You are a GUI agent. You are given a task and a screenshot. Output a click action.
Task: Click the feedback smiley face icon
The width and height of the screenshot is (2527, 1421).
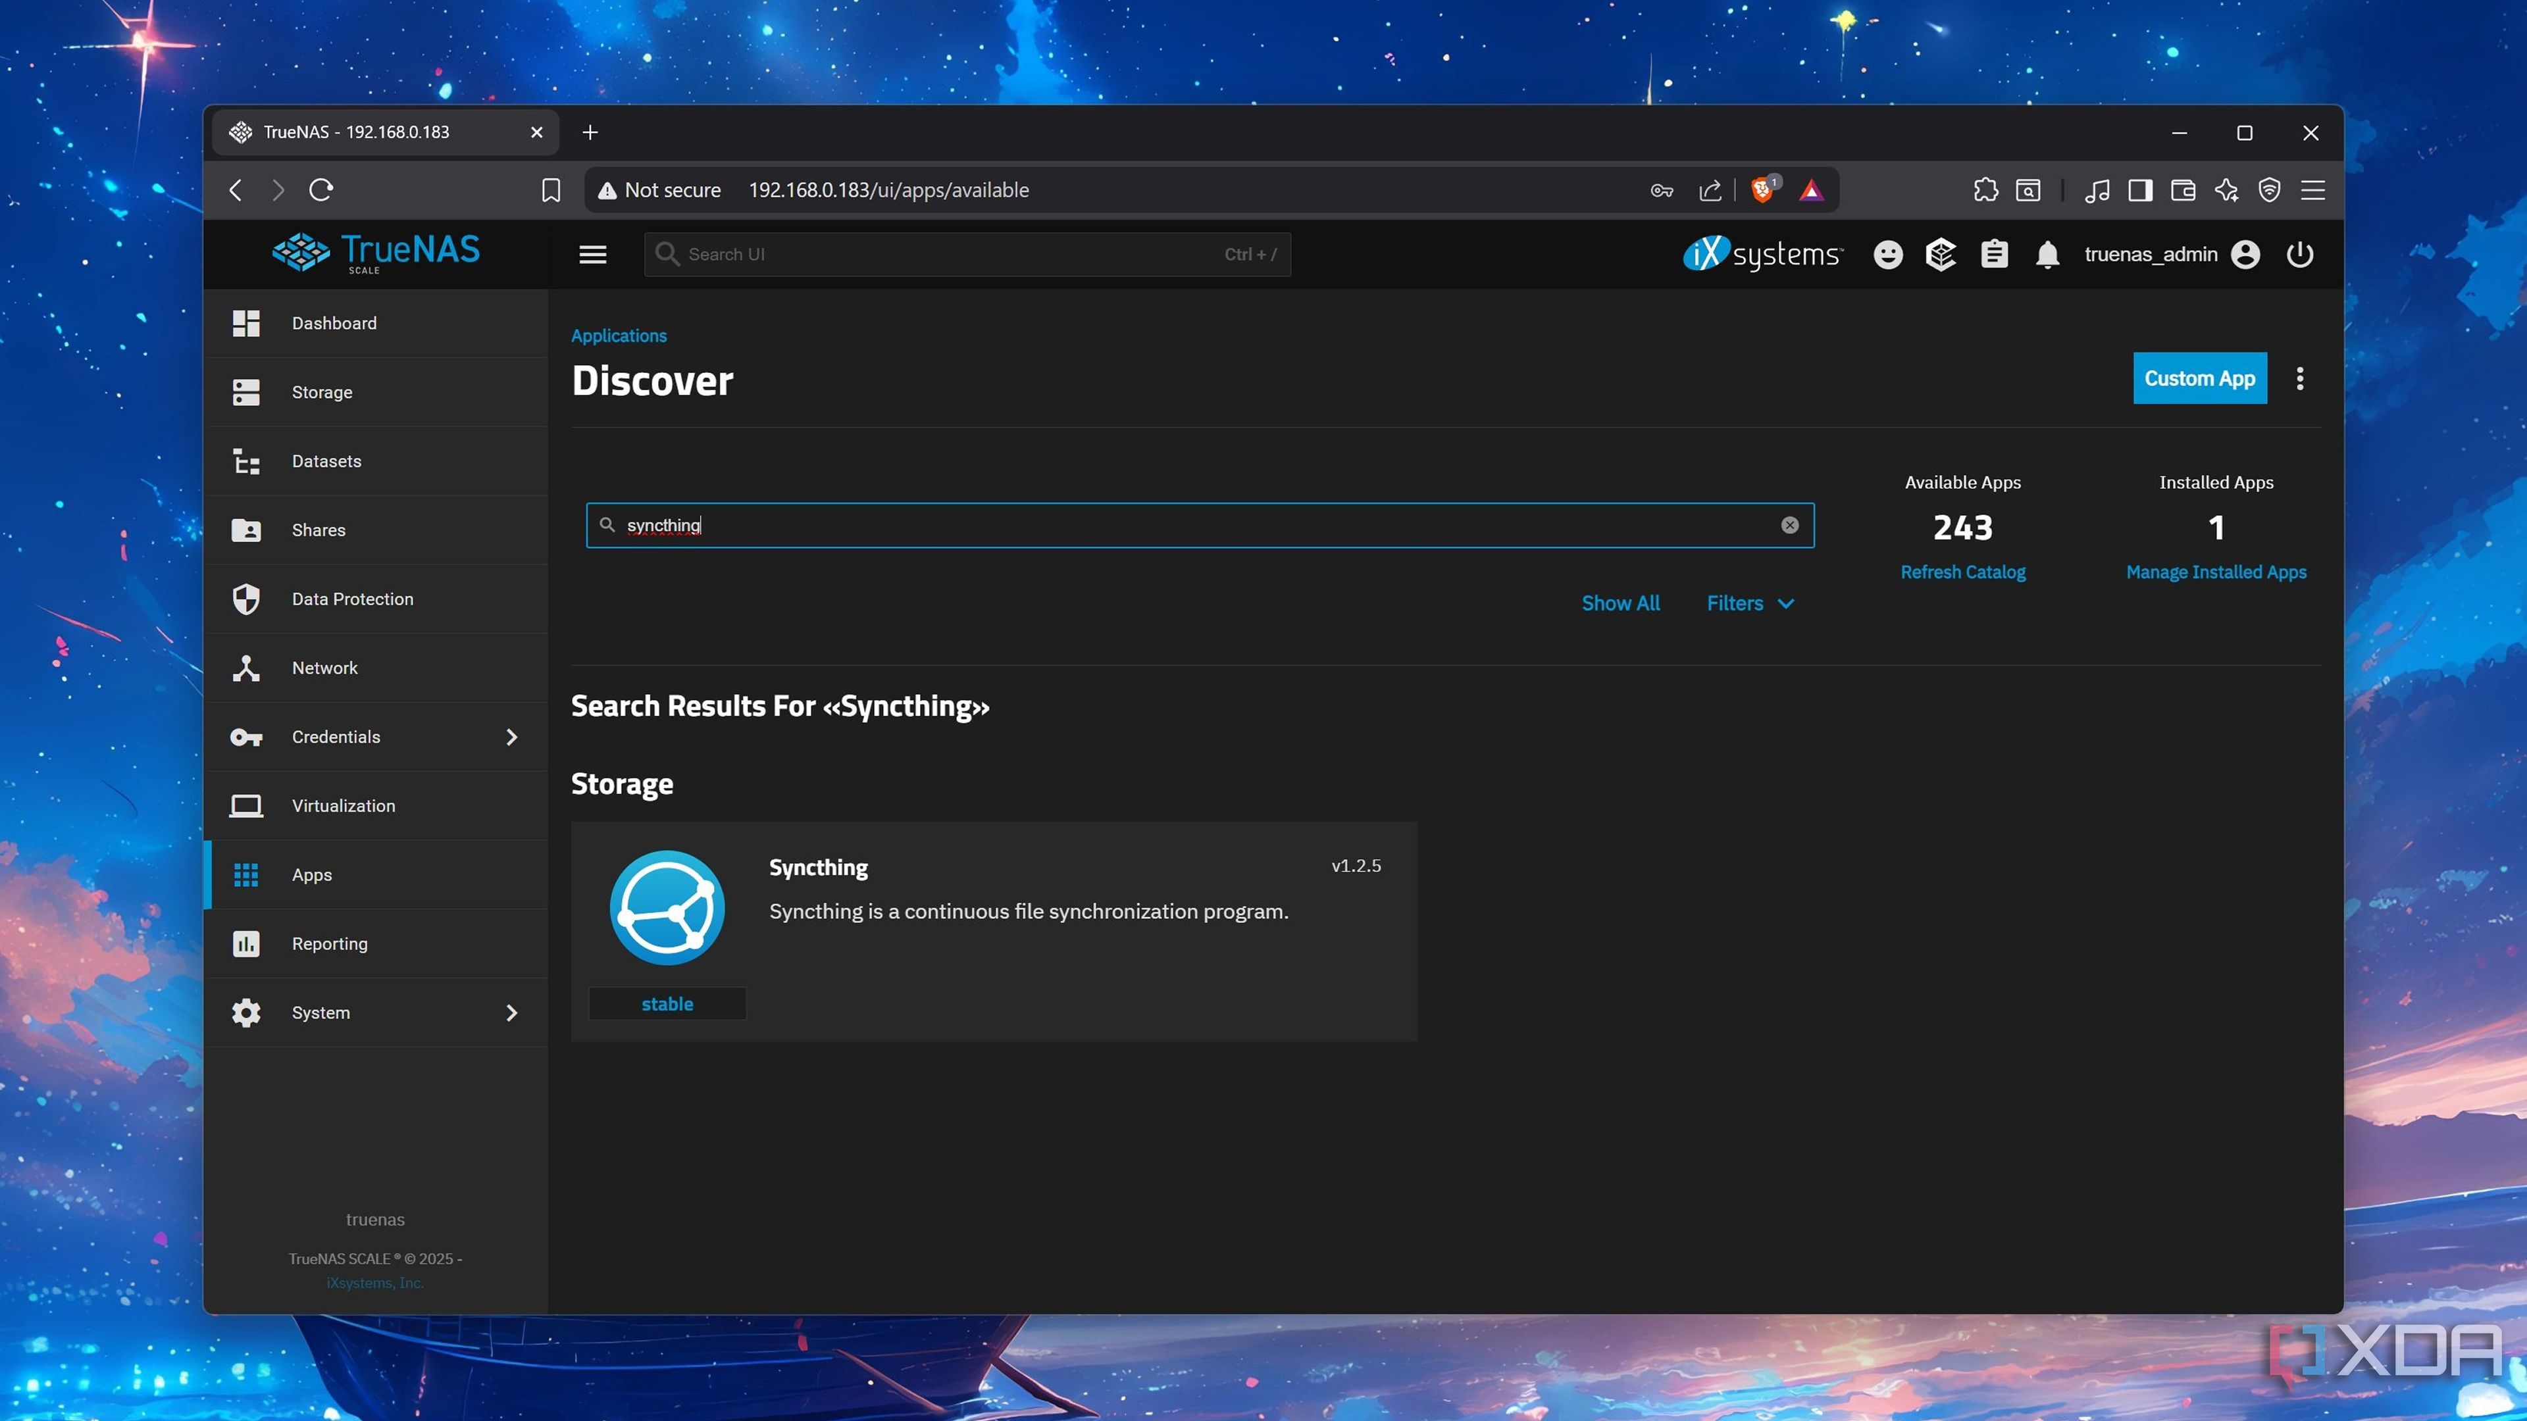point(1887,255)
